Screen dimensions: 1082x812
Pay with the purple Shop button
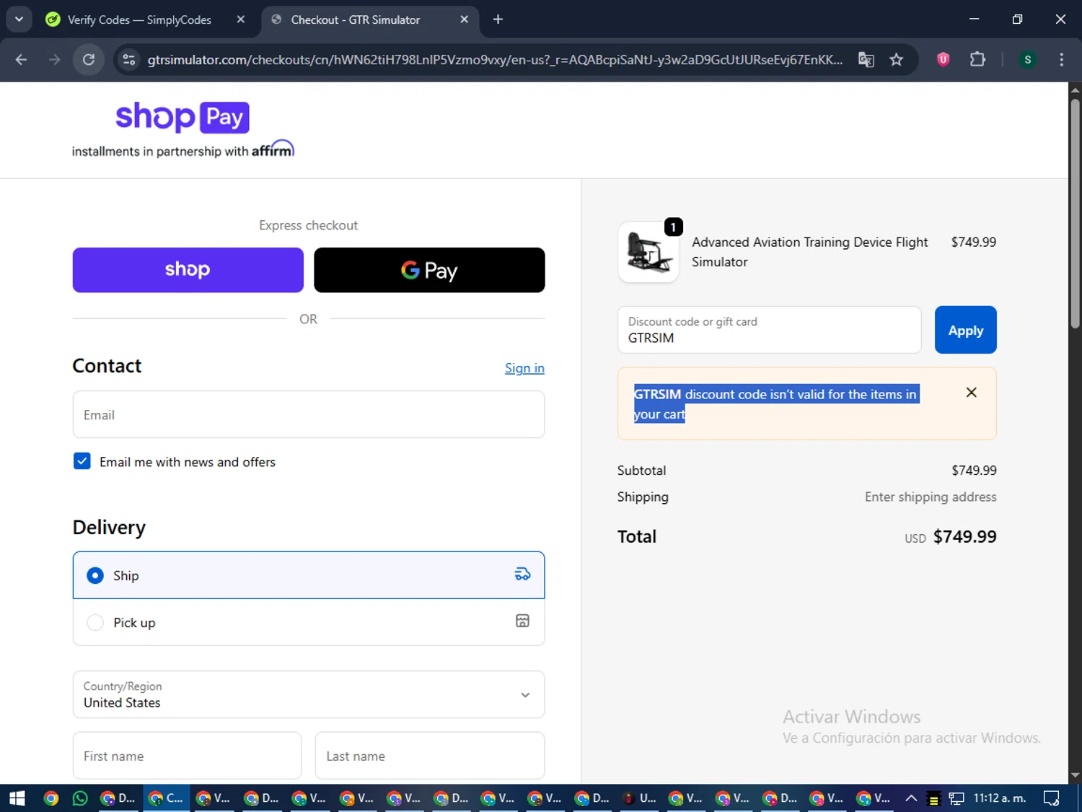[188, 270]
